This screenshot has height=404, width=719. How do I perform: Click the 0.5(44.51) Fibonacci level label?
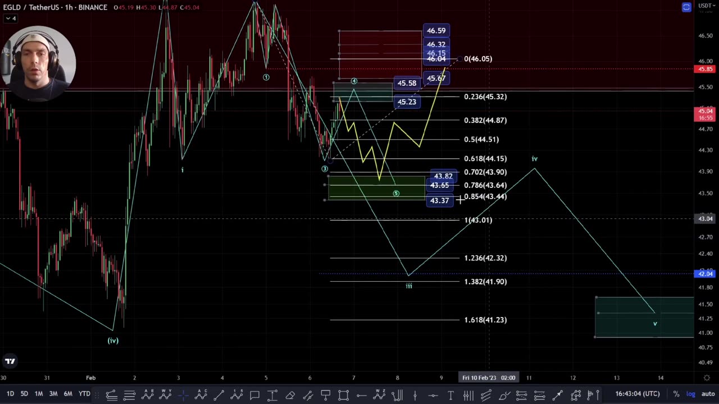[481, 140]
